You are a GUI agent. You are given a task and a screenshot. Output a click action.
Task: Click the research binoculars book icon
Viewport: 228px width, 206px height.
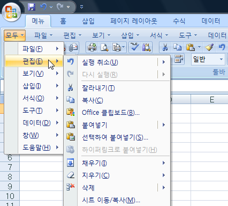tap(147, 47)
